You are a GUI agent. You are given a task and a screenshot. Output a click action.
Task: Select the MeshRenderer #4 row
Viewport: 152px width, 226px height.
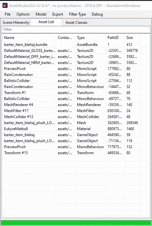click(75, 105)
